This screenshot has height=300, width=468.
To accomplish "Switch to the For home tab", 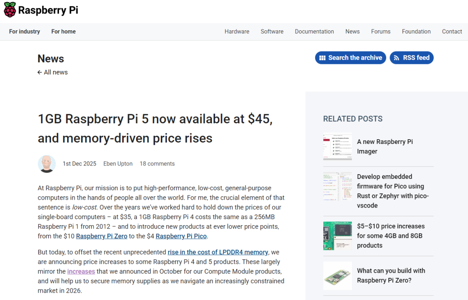I will (63, 32).
